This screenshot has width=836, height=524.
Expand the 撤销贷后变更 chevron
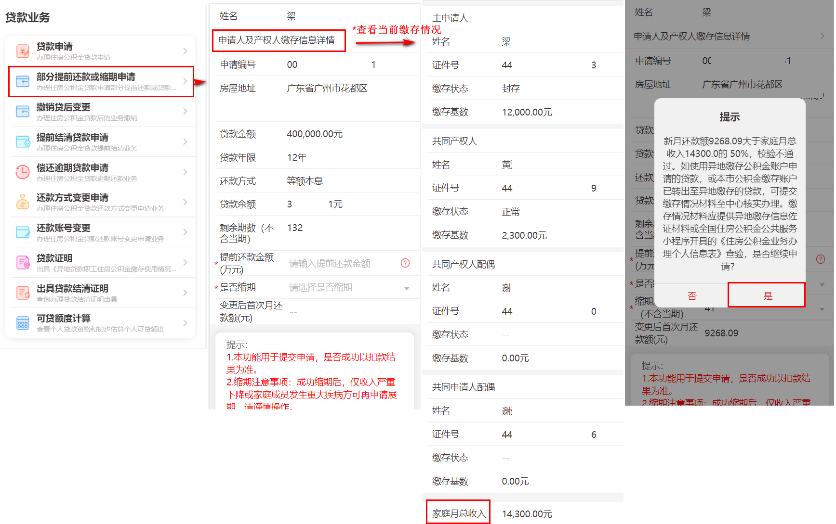(185, 111)
